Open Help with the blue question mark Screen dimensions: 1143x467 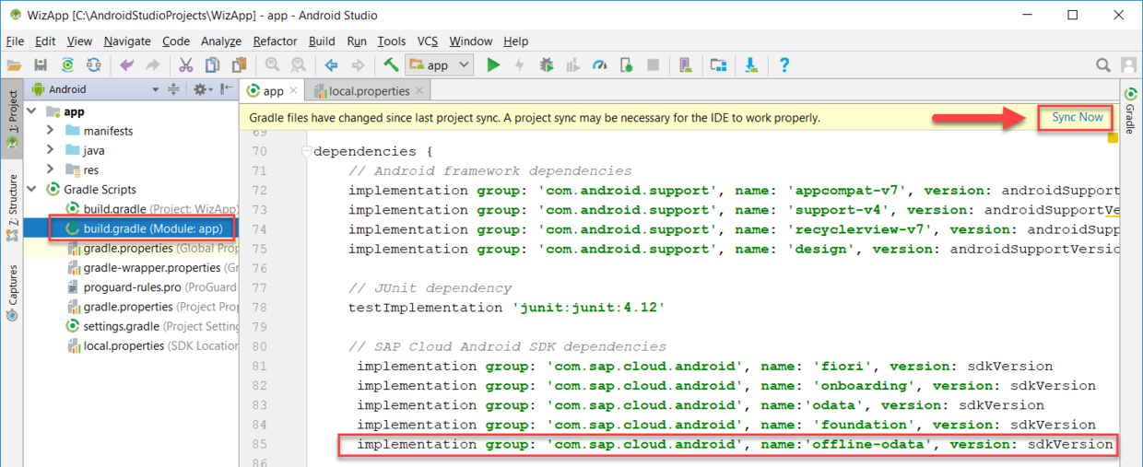(784, 65)
